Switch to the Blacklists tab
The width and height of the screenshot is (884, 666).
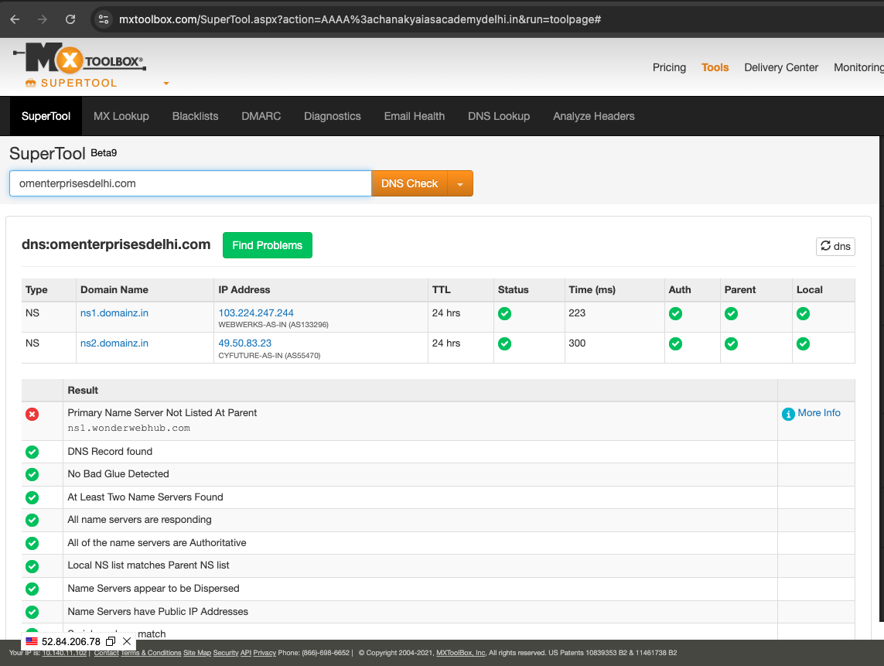tap(195, 116)
